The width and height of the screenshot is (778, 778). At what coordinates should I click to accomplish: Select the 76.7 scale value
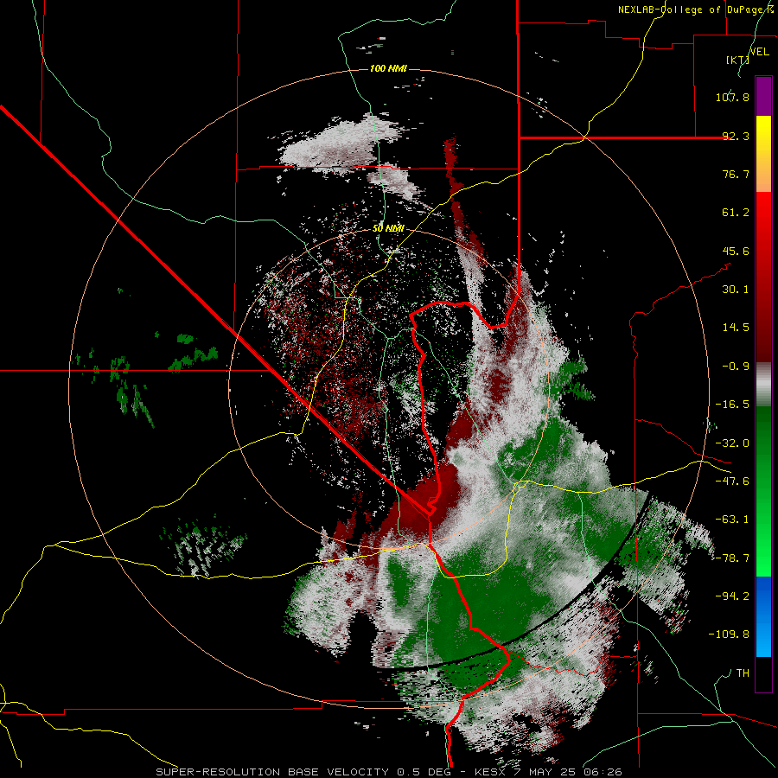736,174
